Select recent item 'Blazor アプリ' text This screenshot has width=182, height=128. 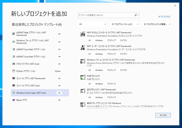(22, 100)
